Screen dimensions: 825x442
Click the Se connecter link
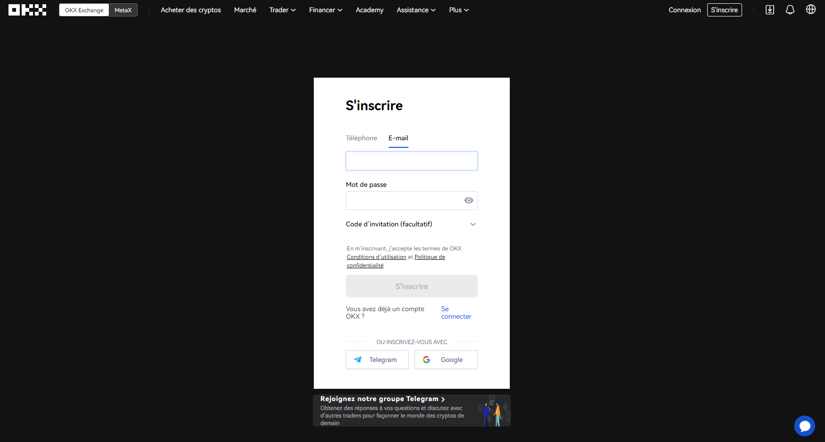click(456, 313)
